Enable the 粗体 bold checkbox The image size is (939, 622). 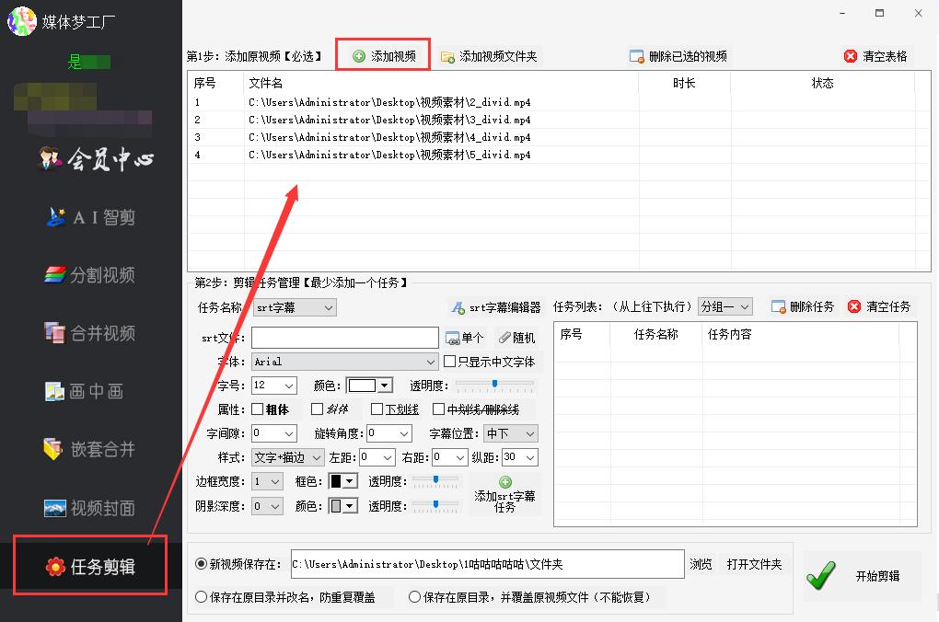pos(260,409)
